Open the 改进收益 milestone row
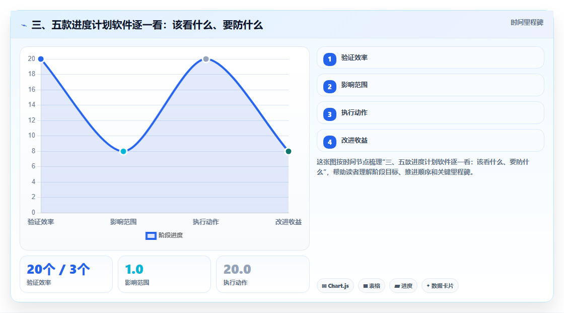The image size is (564, 313). click(x=430, y=141)
